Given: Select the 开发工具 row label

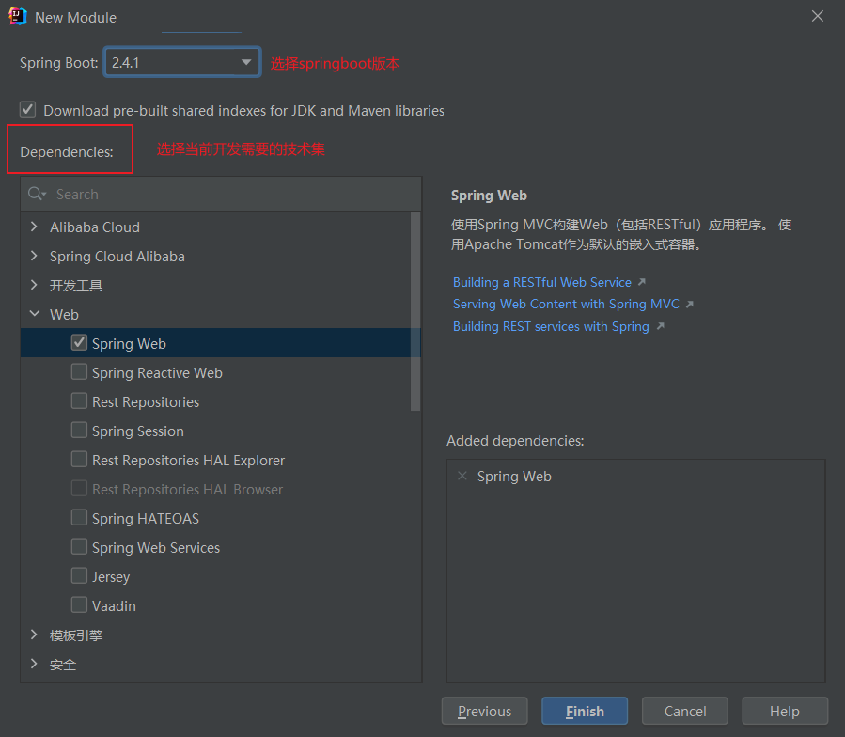Looking at the screenshot, I should [x=76, y=285].
